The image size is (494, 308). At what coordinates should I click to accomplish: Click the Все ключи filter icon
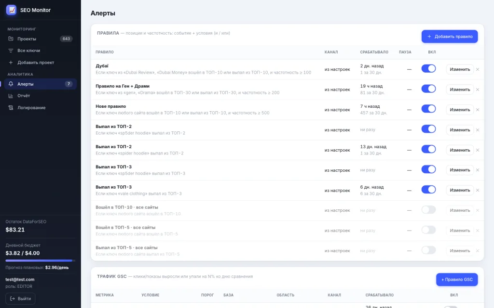tap(11, 50)
